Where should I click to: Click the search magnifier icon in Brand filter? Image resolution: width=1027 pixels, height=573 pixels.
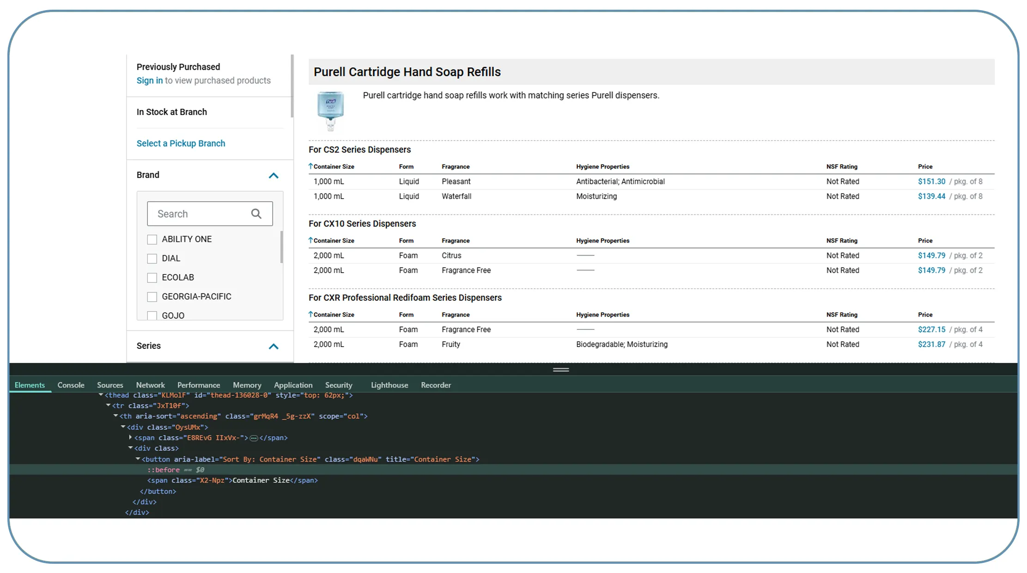(x=256, y=213)
